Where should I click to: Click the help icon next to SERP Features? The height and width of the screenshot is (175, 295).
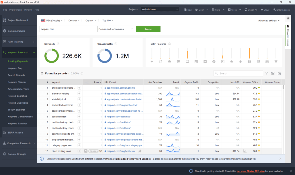pyautogui.click(x=169, y=44)
